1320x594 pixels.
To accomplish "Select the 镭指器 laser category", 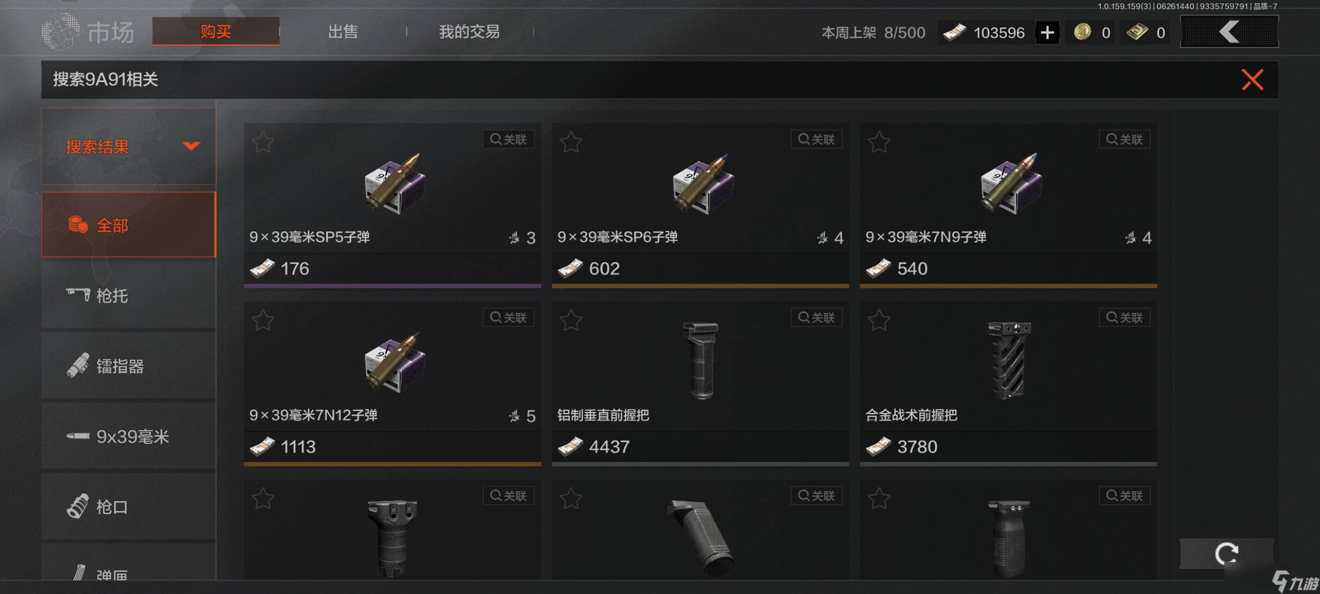I will point(129,366).
